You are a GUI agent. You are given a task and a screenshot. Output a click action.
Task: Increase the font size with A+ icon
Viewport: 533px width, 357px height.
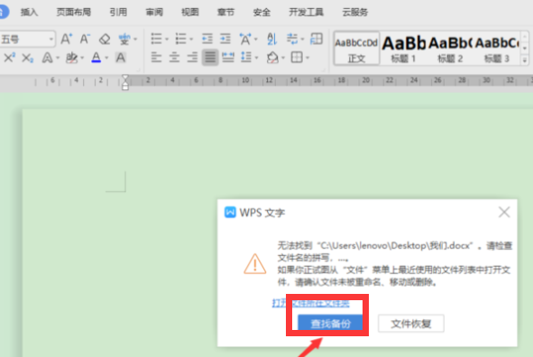(66, 39)
